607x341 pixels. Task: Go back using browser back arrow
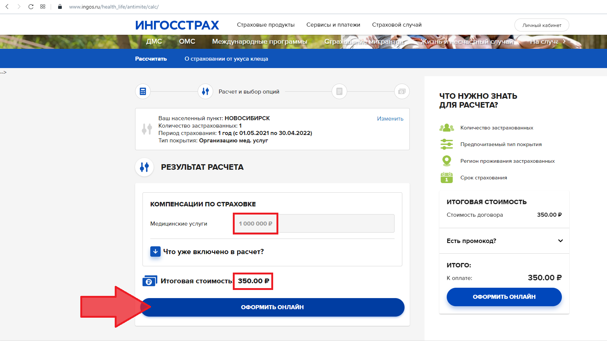click(x=7, y=7)
